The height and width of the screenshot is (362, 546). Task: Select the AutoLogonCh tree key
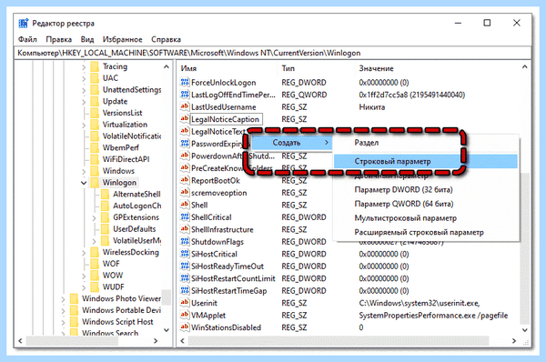pos(136,206)
